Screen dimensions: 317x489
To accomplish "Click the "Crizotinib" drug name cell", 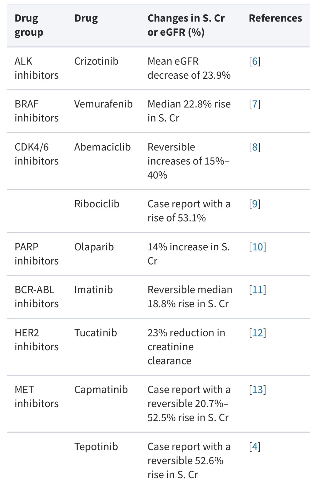I will point(96,62).
